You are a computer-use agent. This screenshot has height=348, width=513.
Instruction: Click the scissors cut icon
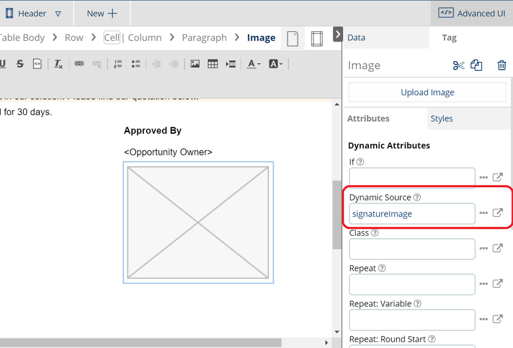(459, 65)
